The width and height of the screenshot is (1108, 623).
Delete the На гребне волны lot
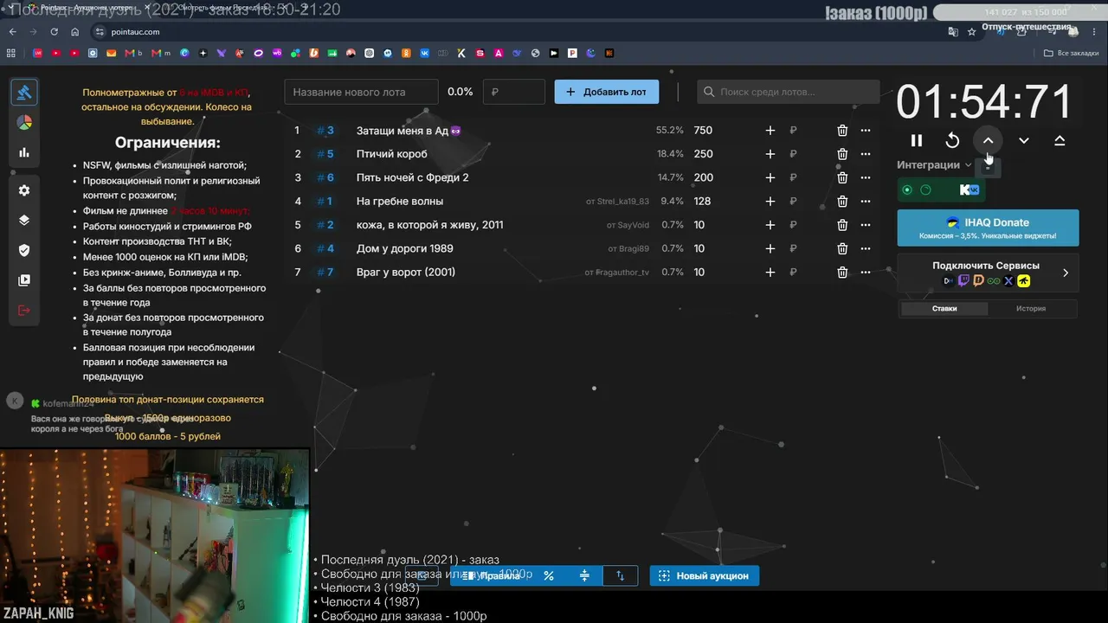(x=842, y=202)
